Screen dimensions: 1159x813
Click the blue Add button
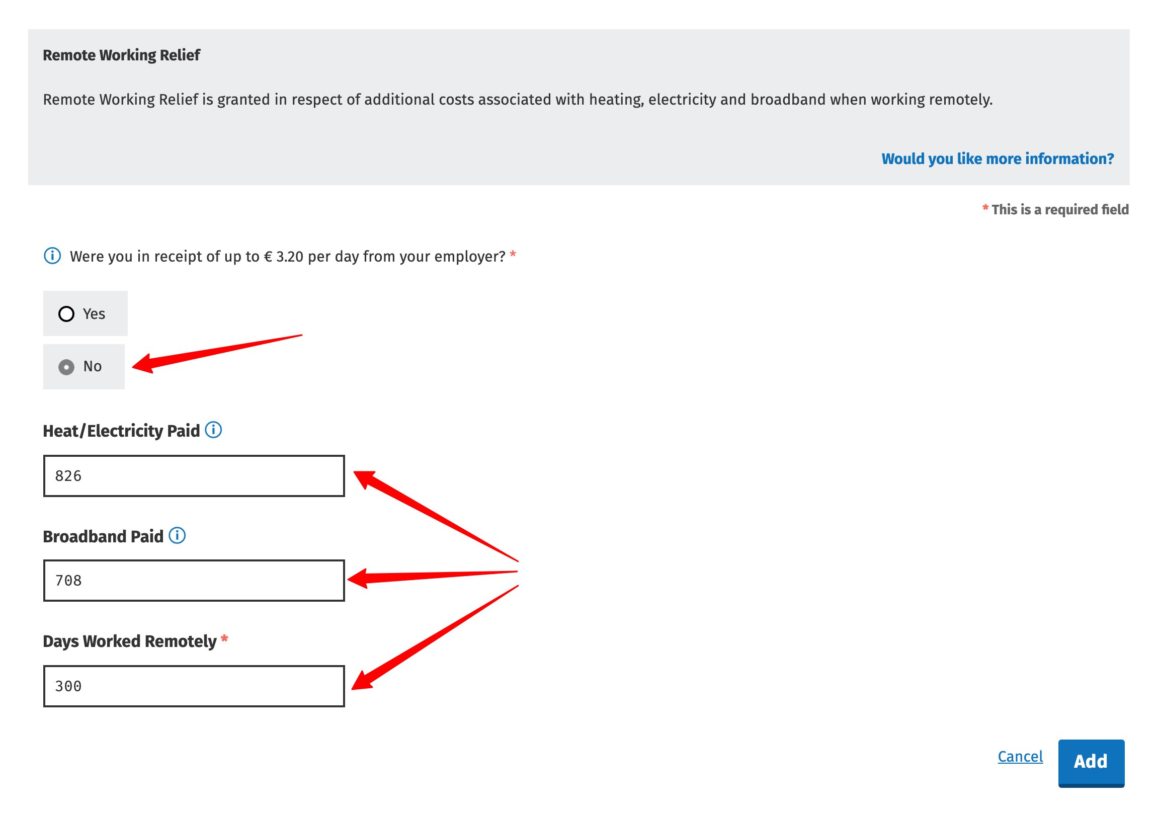tap(1091, 762)
